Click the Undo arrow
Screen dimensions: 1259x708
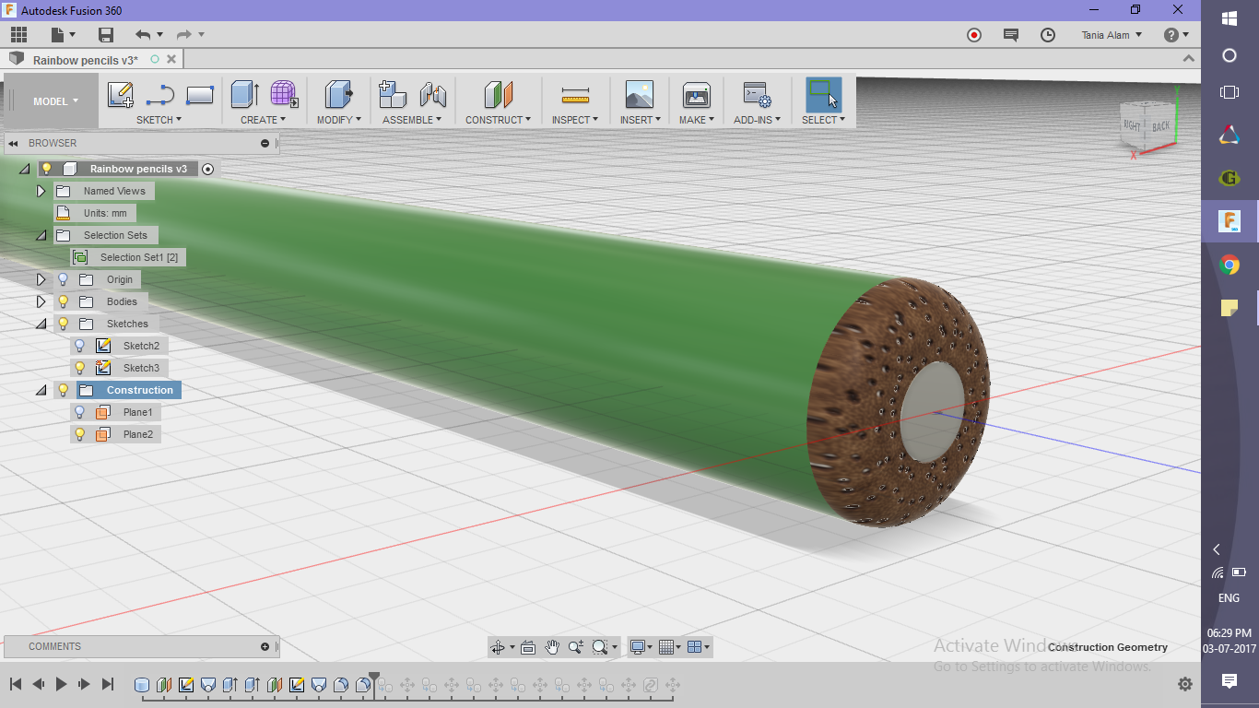coord(143,35)
